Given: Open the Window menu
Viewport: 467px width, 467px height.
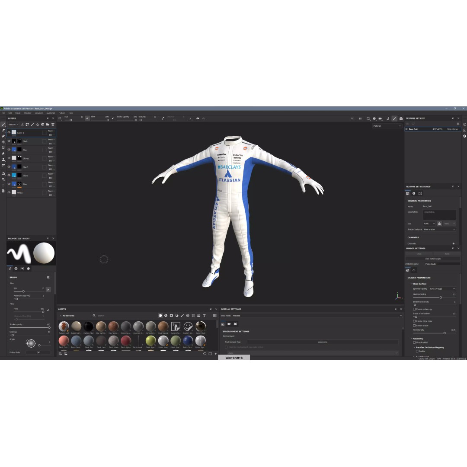Looking at the screenshot, I should (28, 113).
